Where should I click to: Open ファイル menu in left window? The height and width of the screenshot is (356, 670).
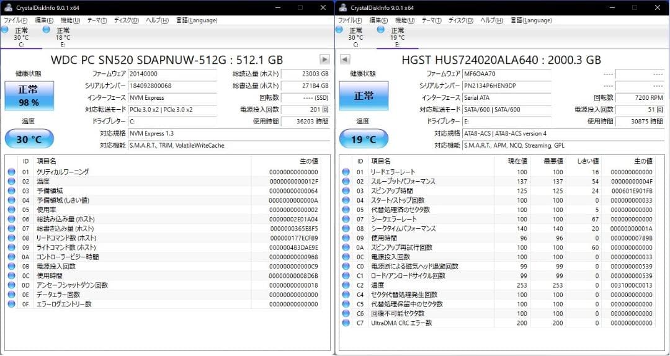point(16,20)
